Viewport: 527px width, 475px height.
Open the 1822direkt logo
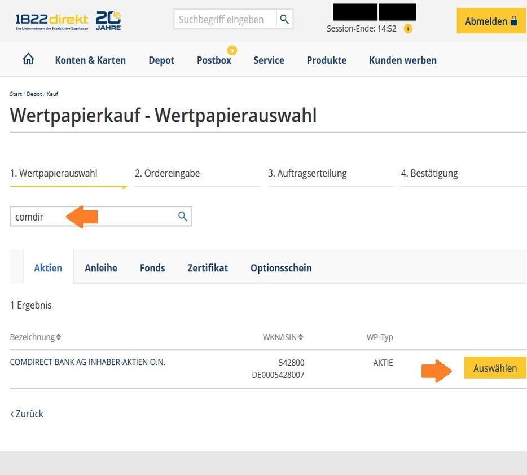click(52, 21)
